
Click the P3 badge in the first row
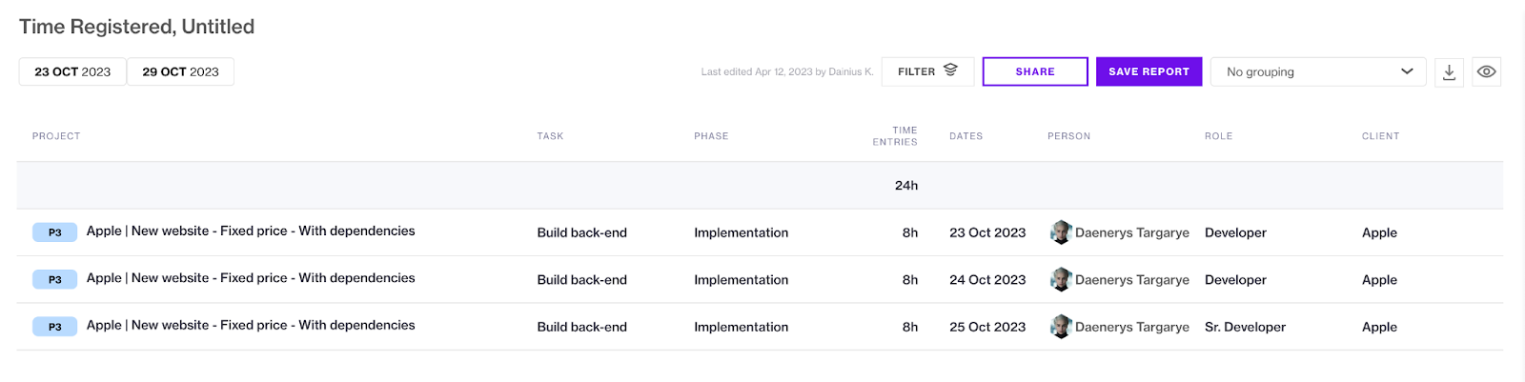click(54, 232)
